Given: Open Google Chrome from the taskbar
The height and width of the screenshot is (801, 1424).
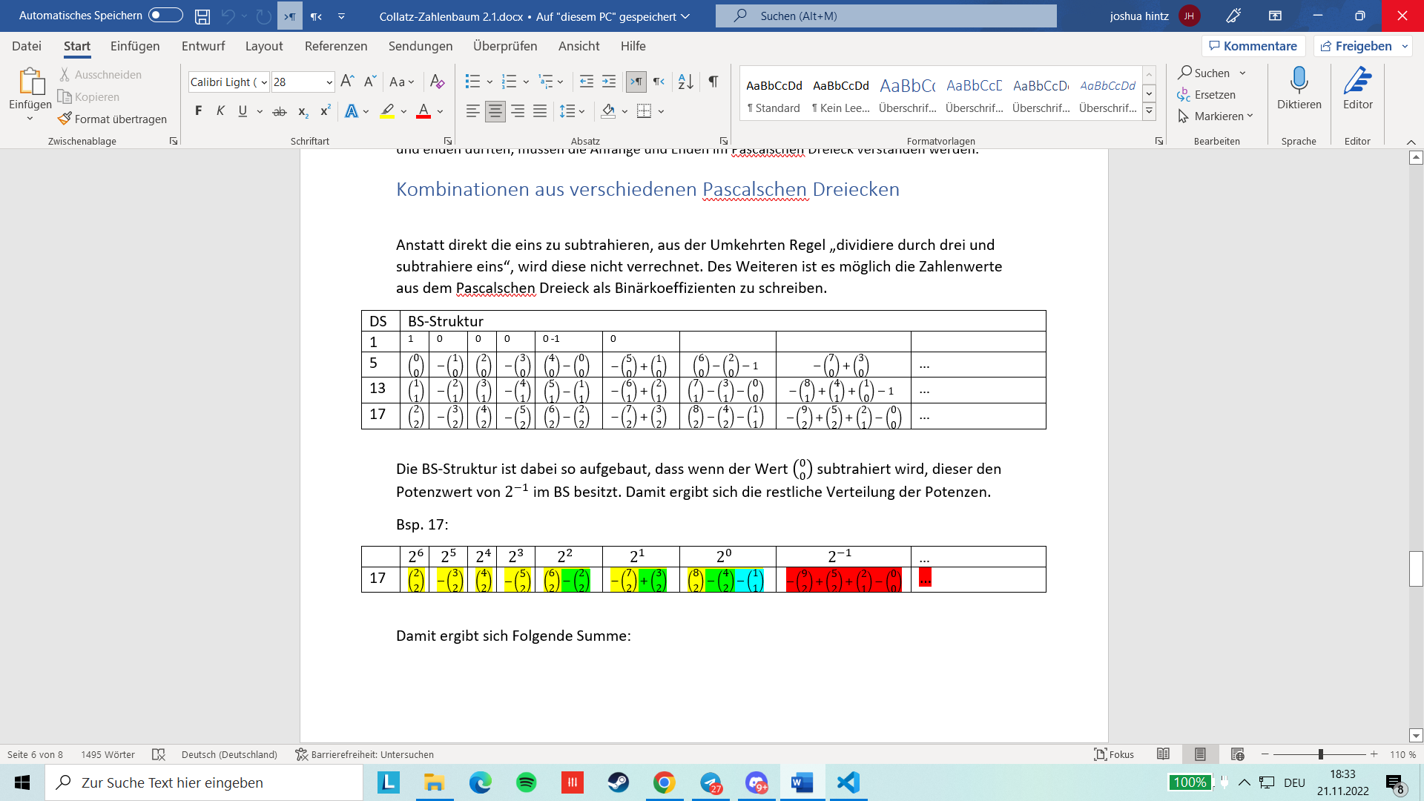Looking at the screenshot, I should pyautogui.click(x=664, y=782).
